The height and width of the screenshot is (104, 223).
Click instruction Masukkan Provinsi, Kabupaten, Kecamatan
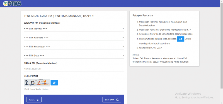tap(163, 24)
